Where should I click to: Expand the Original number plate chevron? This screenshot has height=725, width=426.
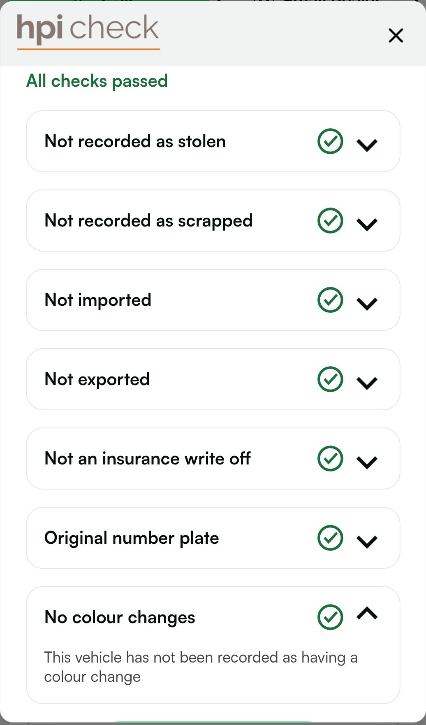coord(367,541)
